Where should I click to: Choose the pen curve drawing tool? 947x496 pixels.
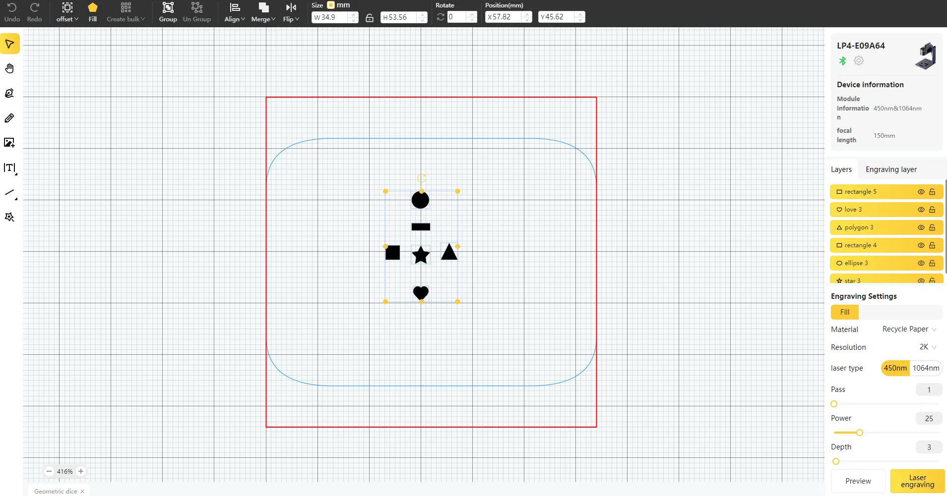click(x=9, y=93)
